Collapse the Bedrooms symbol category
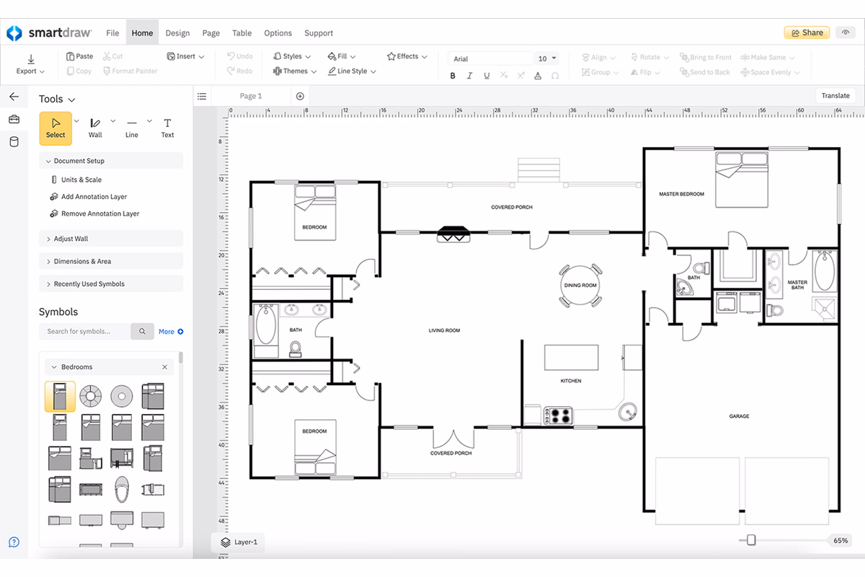The height and width of the screenshot is (577, 865). coord(54,367)
